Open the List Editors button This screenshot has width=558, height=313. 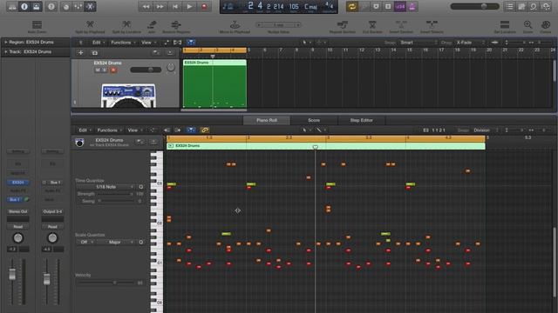[x=509, y=6]
